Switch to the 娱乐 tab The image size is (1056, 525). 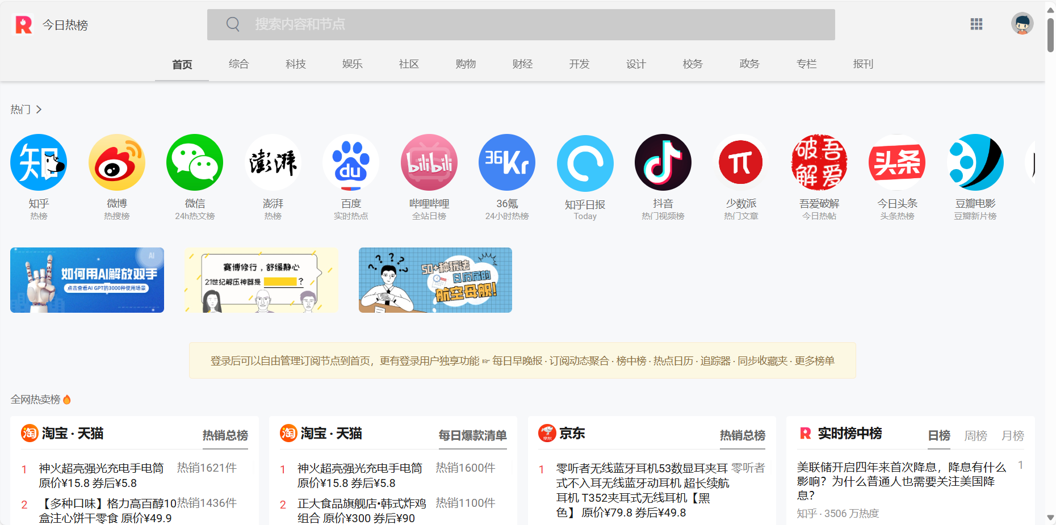(x=353, y=64)
